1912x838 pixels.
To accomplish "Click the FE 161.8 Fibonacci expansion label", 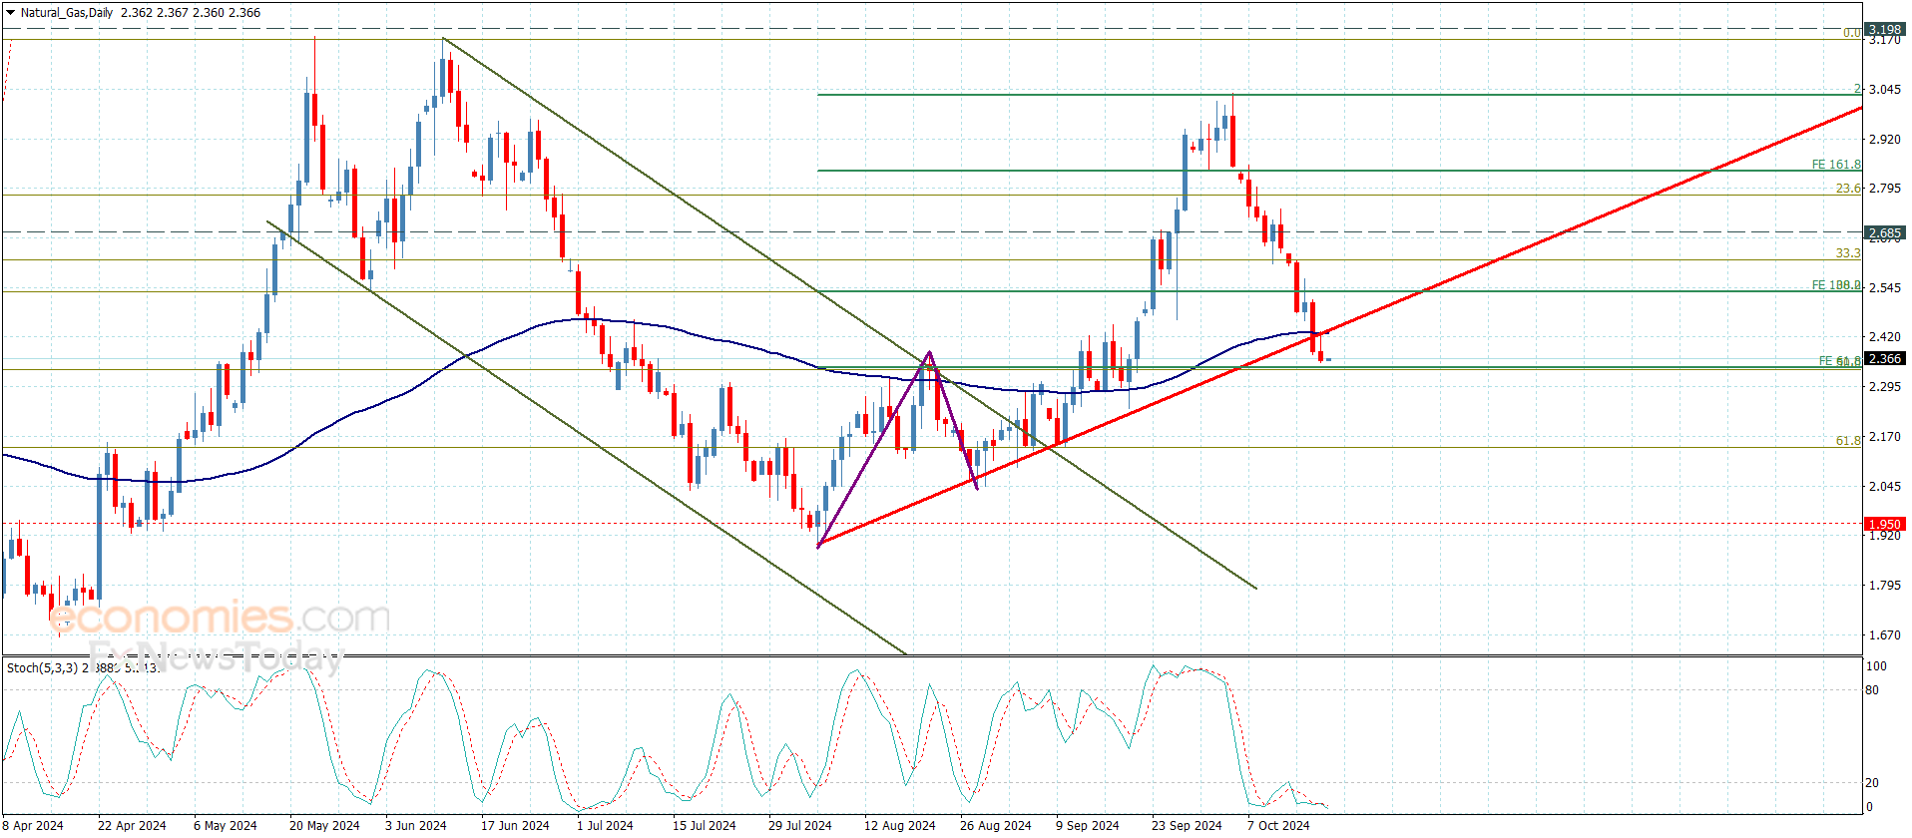I will click(1835, 165).
